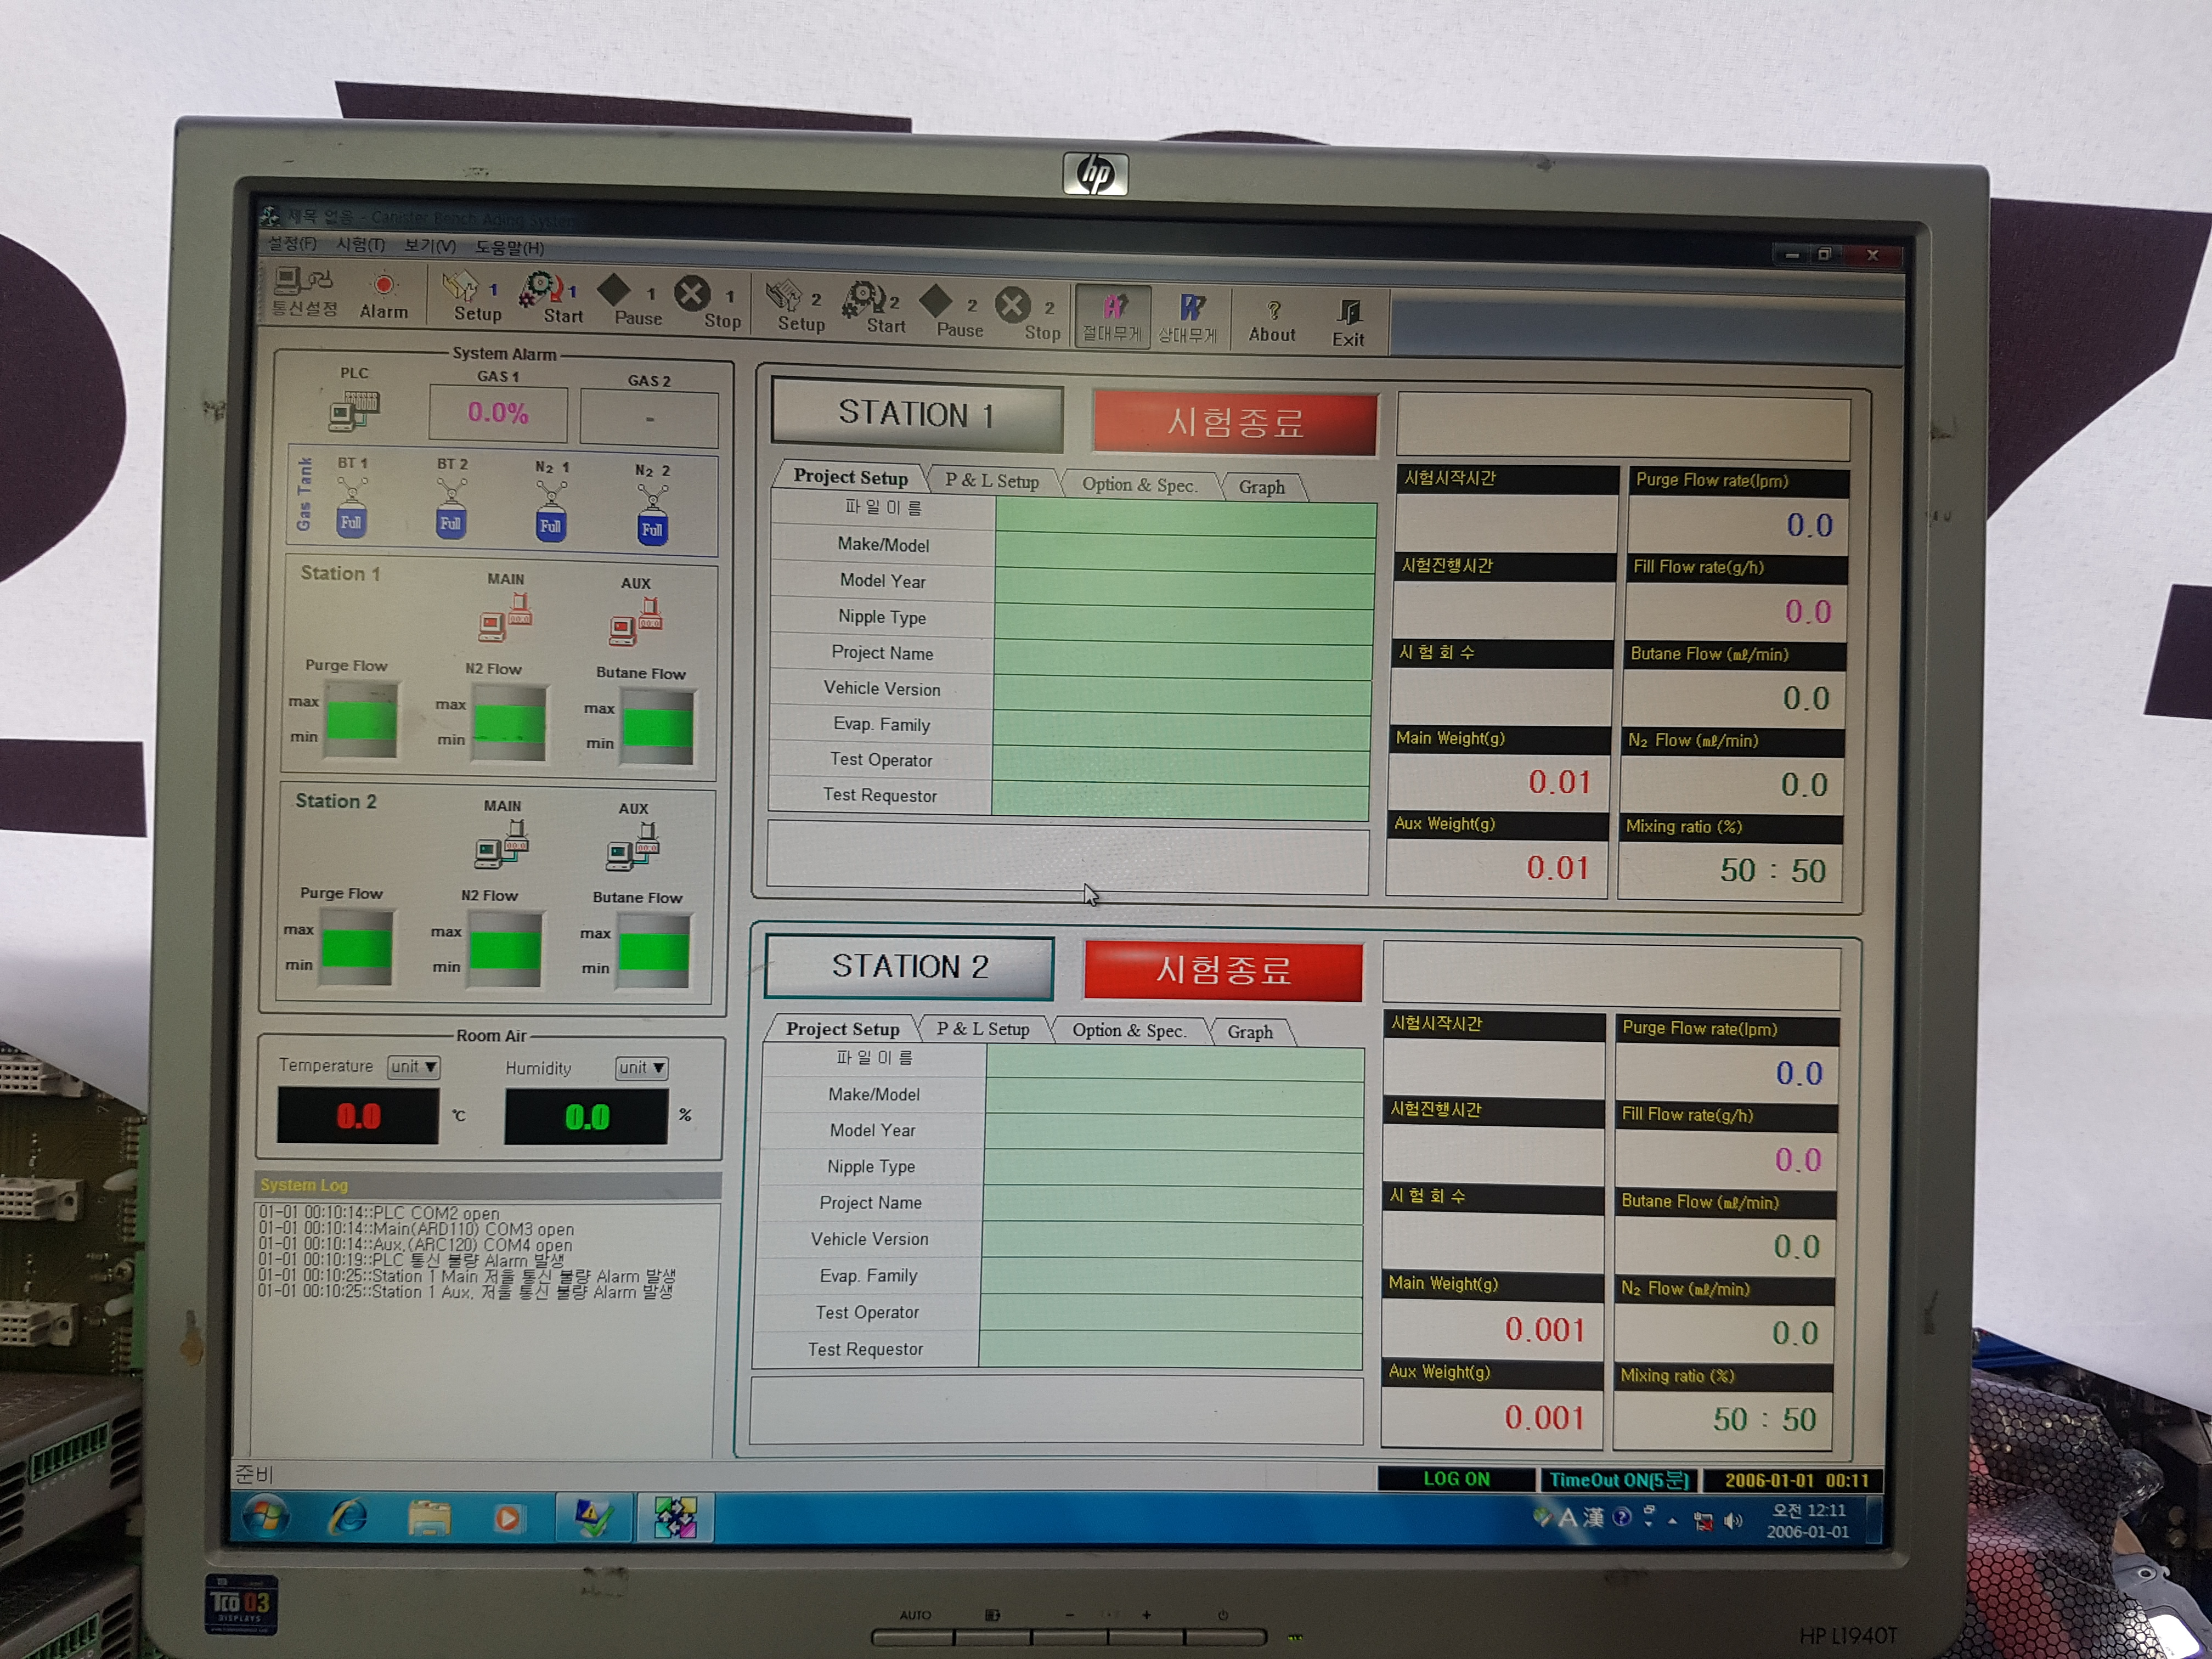Viewport: 2212px width, 1659px height.
Task: Open the 보기(V) menu
Action: click(x=430, y=245)
